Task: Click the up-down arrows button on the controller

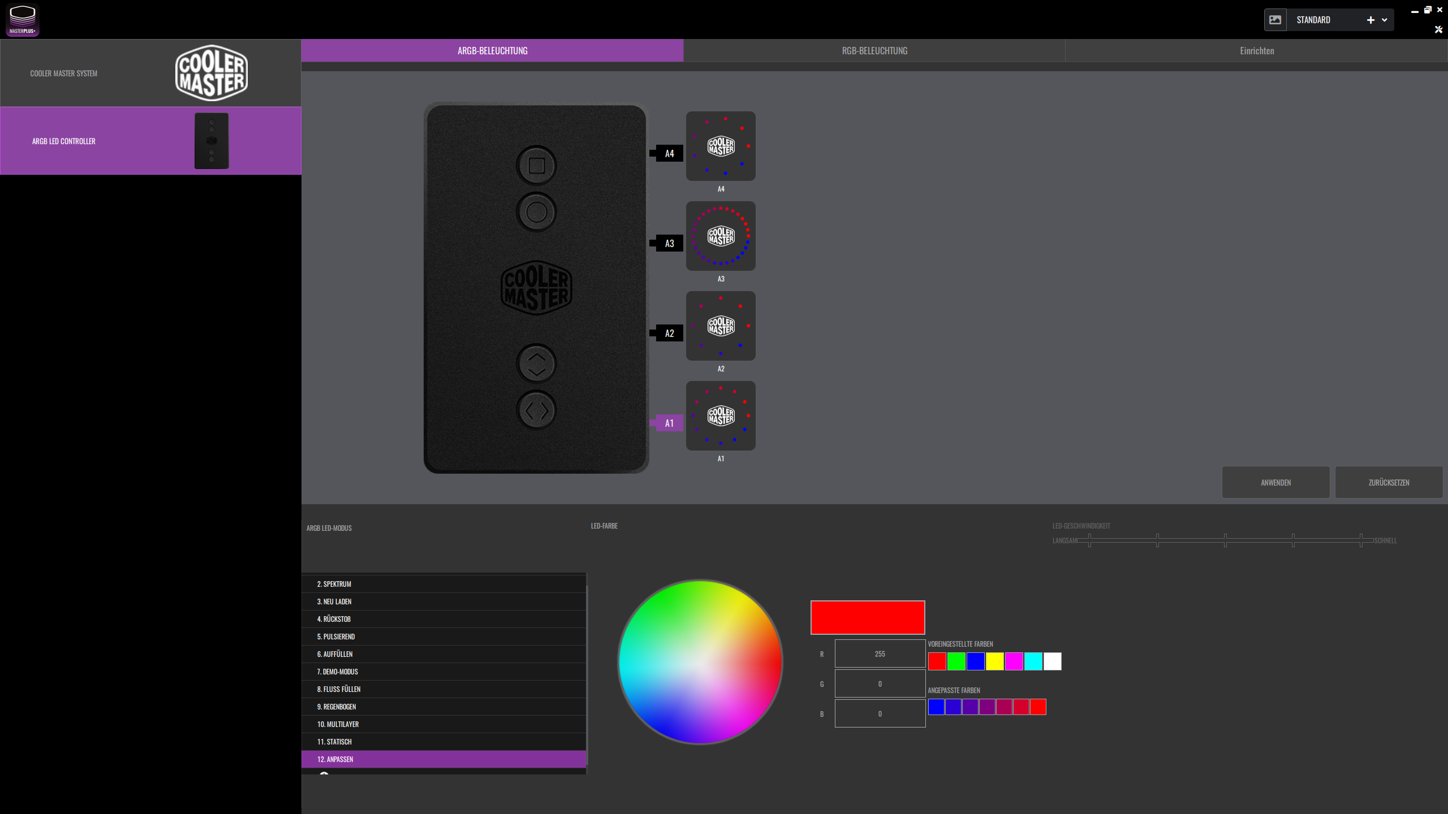Action: (x=536, y=363)
